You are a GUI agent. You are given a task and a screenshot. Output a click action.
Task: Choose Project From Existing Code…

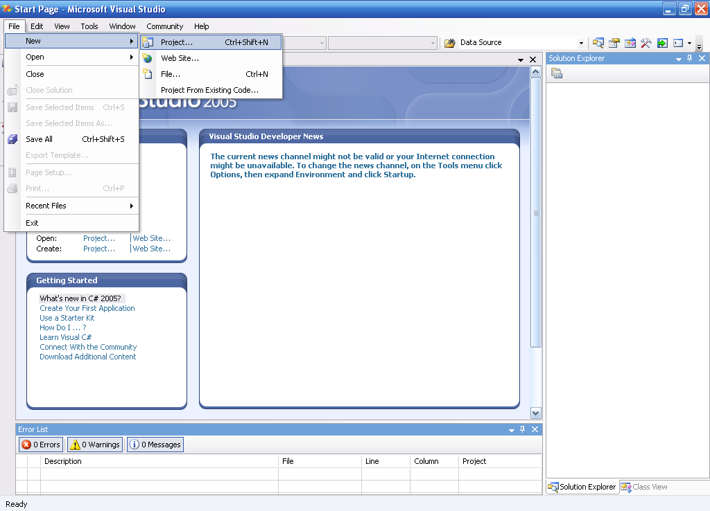[211, 90]
